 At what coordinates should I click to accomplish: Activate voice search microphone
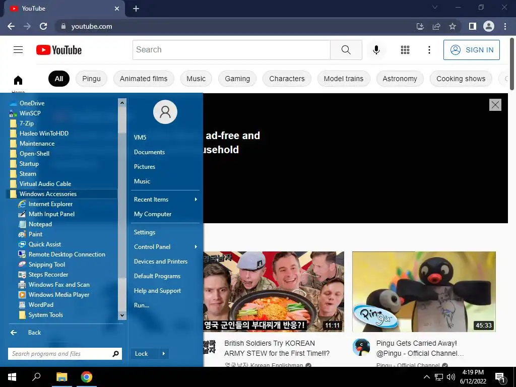click(x=376, y=50)
